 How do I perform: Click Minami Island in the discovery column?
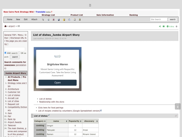[x=89, y=134]
